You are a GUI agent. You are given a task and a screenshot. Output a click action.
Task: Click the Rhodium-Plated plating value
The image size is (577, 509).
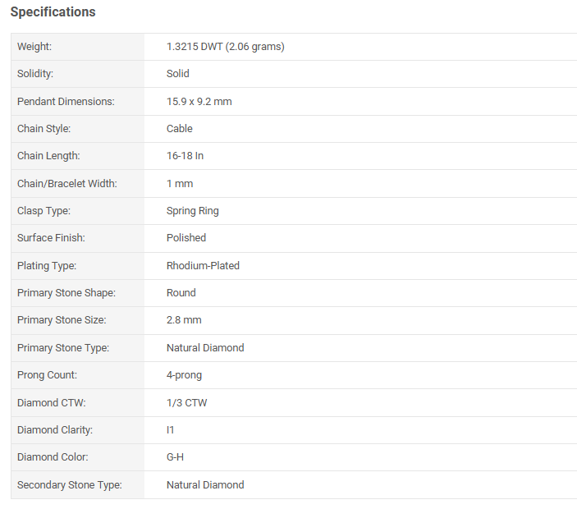[203, 266]
